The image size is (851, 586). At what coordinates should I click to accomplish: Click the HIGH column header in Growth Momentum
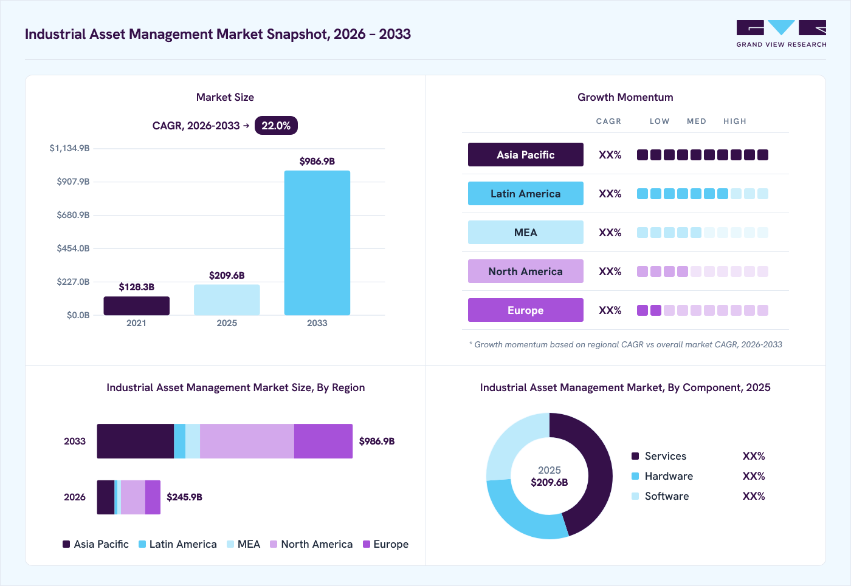pyautogui.click(x=735, y=121)
